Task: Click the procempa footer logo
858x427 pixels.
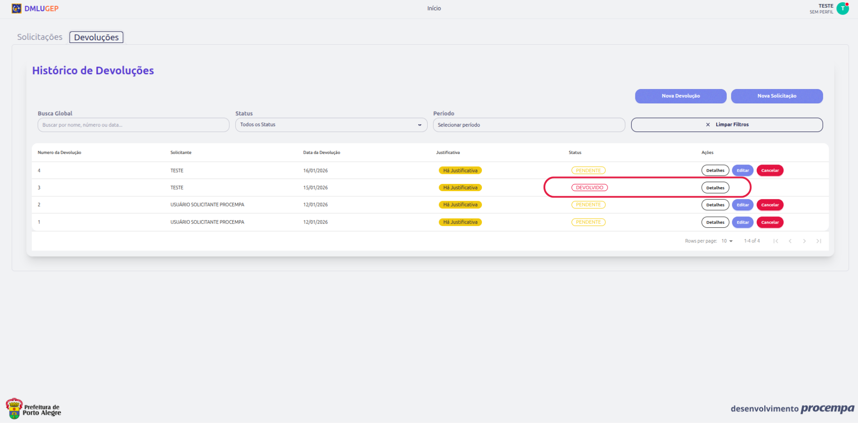Action: [x=827, y=408]
